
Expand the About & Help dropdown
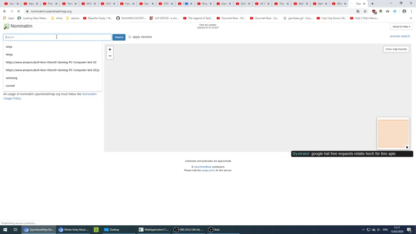[x=401, y=27]
